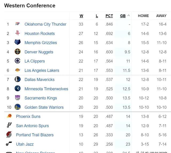Image resolution: width=171 pixels, height=153 pixels.
Task: Open the Minnesota Timberwolves team link
Action: click(x=46, y=89)
